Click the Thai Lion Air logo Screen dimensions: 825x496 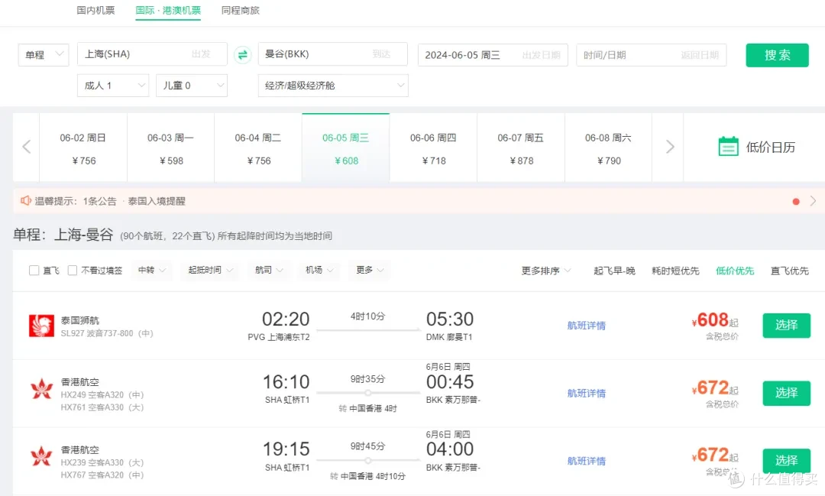coord(41,326)
